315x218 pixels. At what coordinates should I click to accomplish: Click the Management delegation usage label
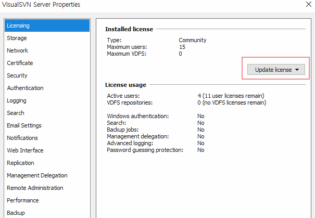pos(138,136)
